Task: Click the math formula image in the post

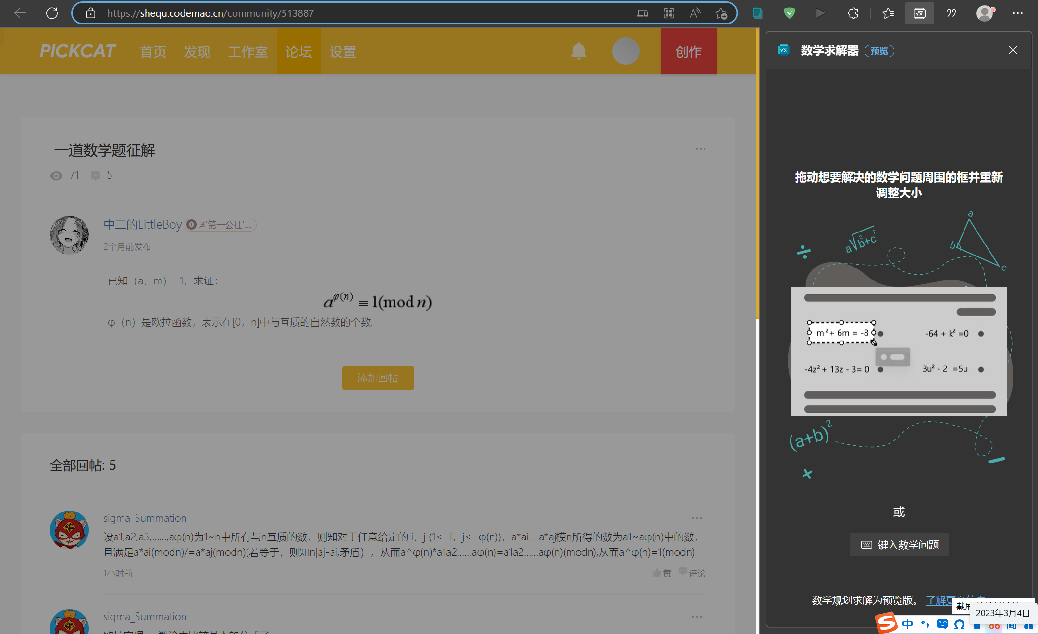Action: [x=378, y=301]
